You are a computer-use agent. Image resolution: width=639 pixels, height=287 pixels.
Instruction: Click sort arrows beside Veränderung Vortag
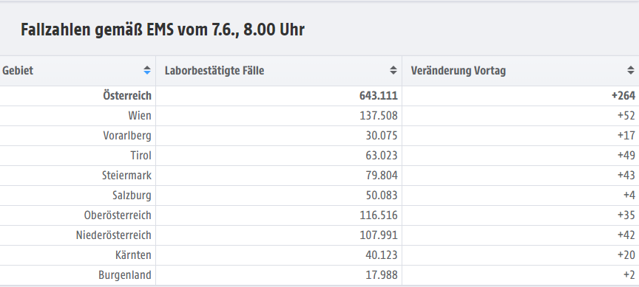(631, 70)
